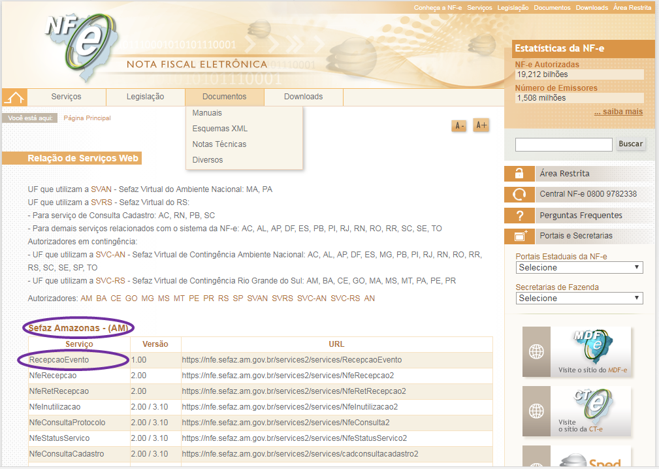Select the NfeRecepcao2 URL cell
The width and height of the screenshot is (659, 469).
pos(336,376)
